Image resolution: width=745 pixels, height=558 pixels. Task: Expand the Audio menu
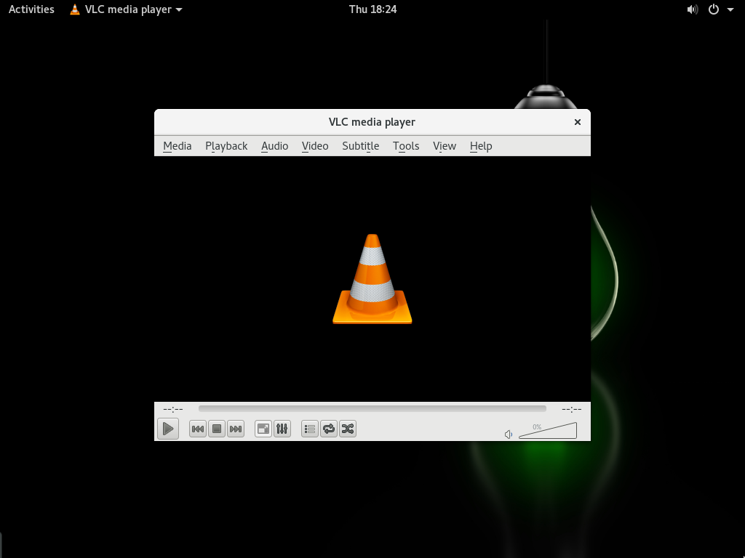[274, 146]
